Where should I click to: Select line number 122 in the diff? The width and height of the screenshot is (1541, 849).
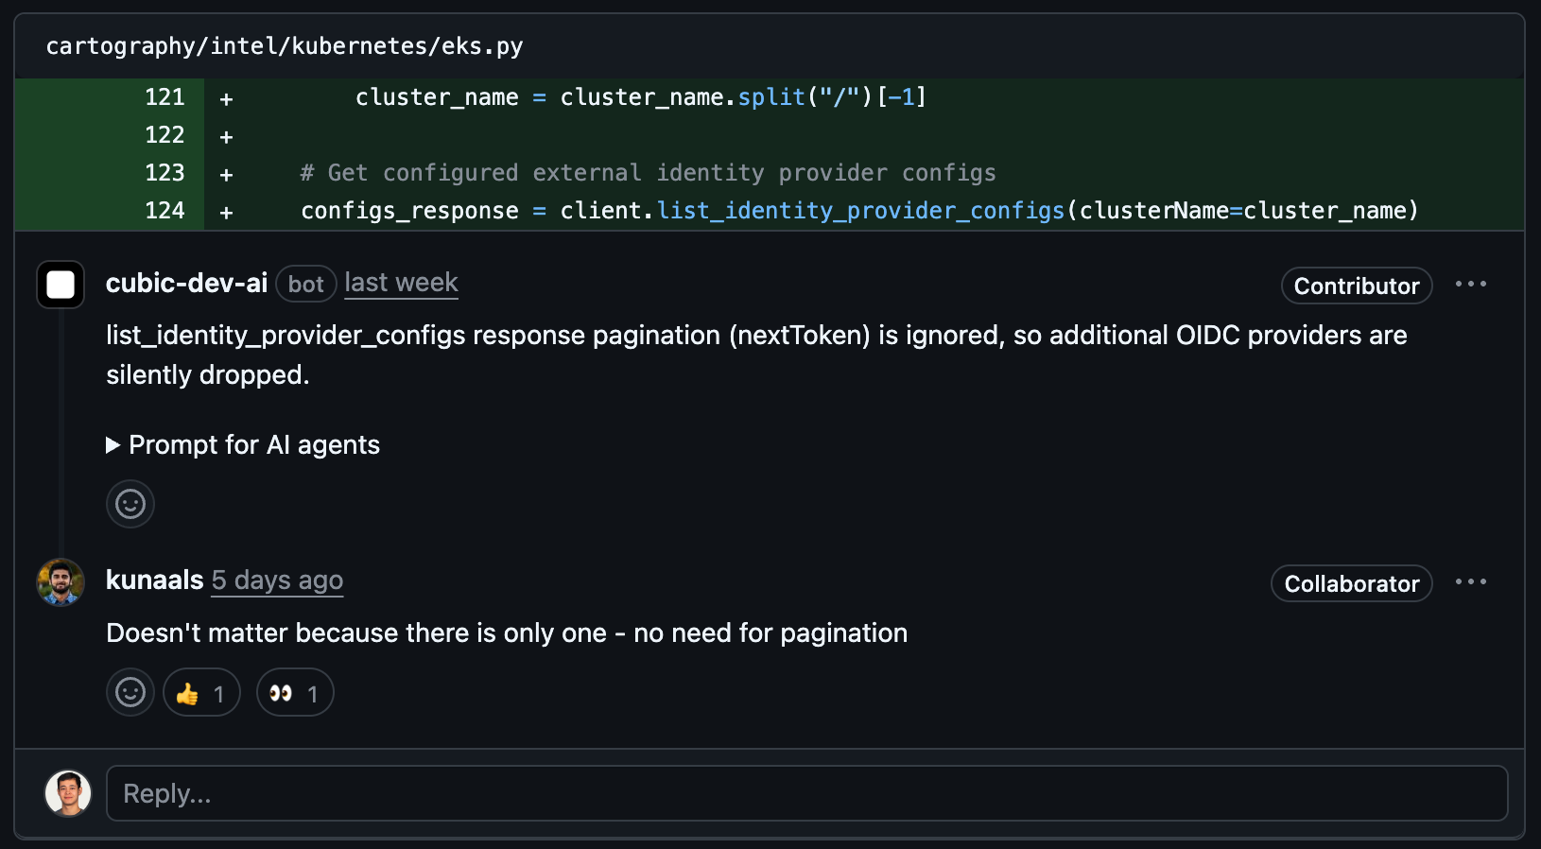click(164, 135)
